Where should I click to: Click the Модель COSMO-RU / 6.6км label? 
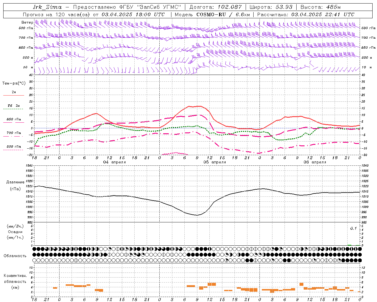[x=212, y=14]
